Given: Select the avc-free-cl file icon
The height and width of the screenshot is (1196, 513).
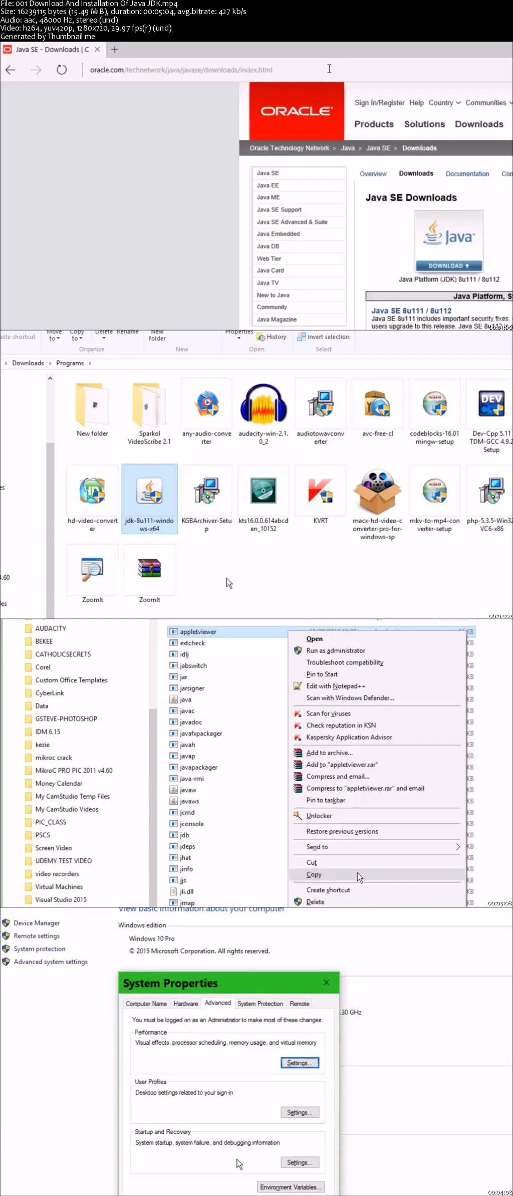Looking at the screenshot, I should pos(377,404).
